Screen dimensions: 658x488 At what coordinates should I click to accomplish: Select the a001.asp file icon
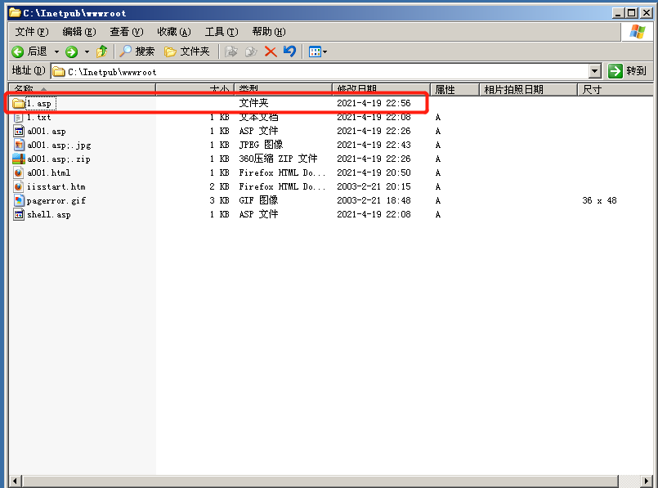pos(19,131)
